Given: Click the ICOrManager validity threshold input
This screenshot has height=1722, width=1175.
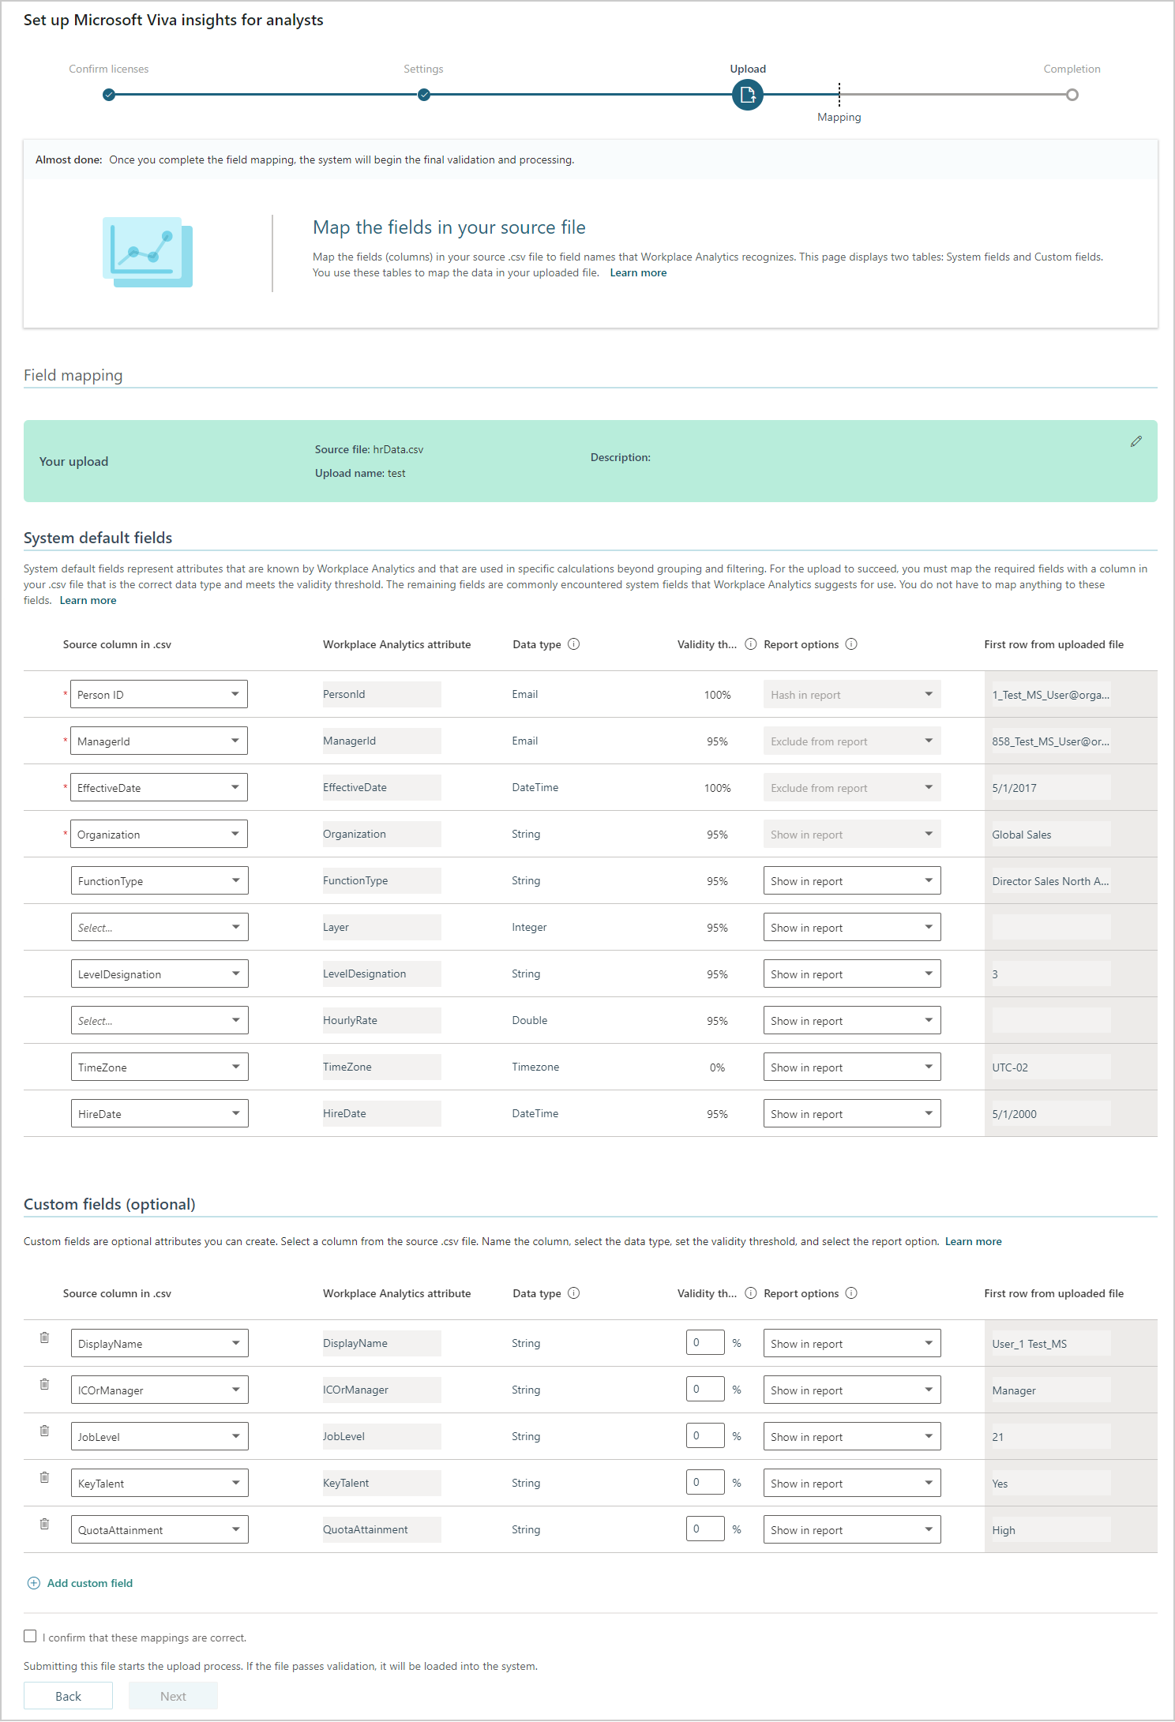Looking at the screenshot, I should click(x=705, y=1389).
